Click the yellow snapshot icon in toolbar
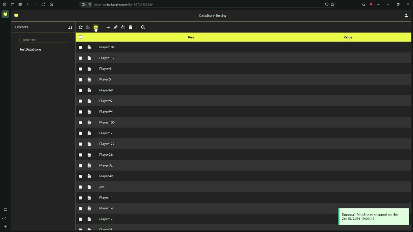 coord(96,27)
